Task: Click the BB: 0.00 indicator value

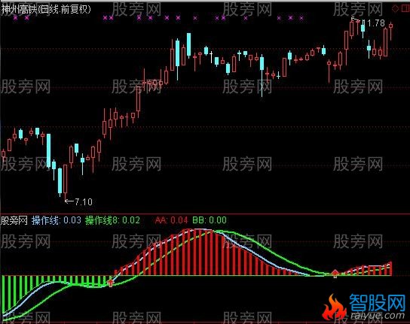Action: 210,220
